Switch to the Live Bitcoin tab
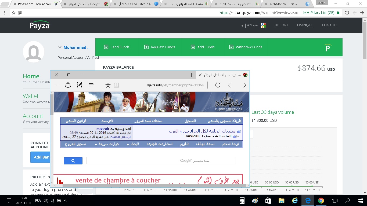 [x=134, y=4]
